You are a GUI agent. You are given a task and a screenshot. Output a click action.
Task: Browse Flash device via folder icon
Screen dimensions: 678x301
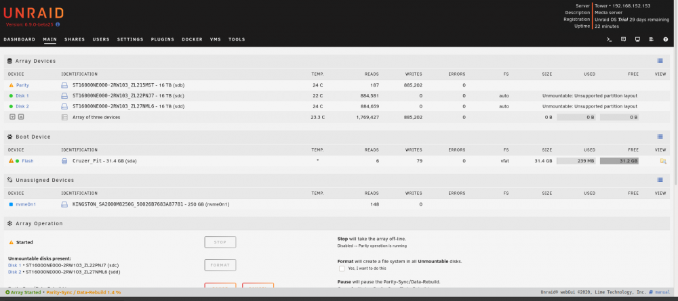(663, 161)
